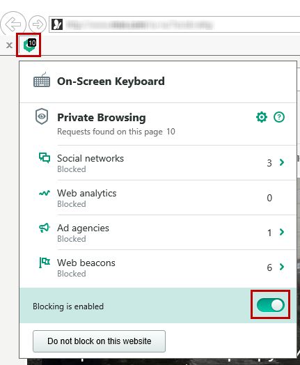Click the browser forward arrow button

38,24
